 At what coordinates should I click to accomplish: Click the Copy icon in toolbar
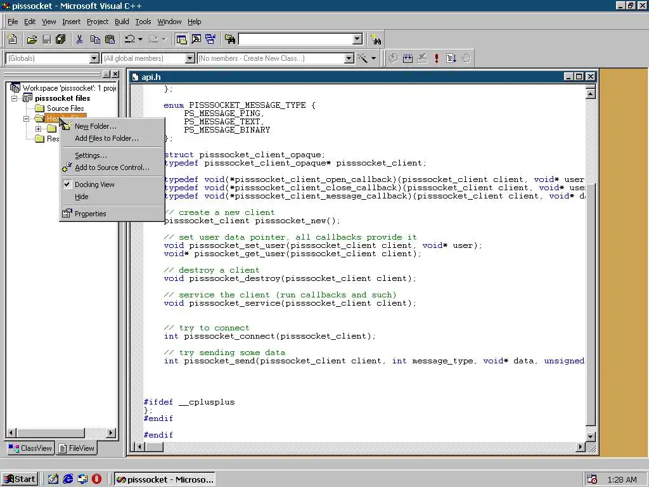click(x=95, y=39)
